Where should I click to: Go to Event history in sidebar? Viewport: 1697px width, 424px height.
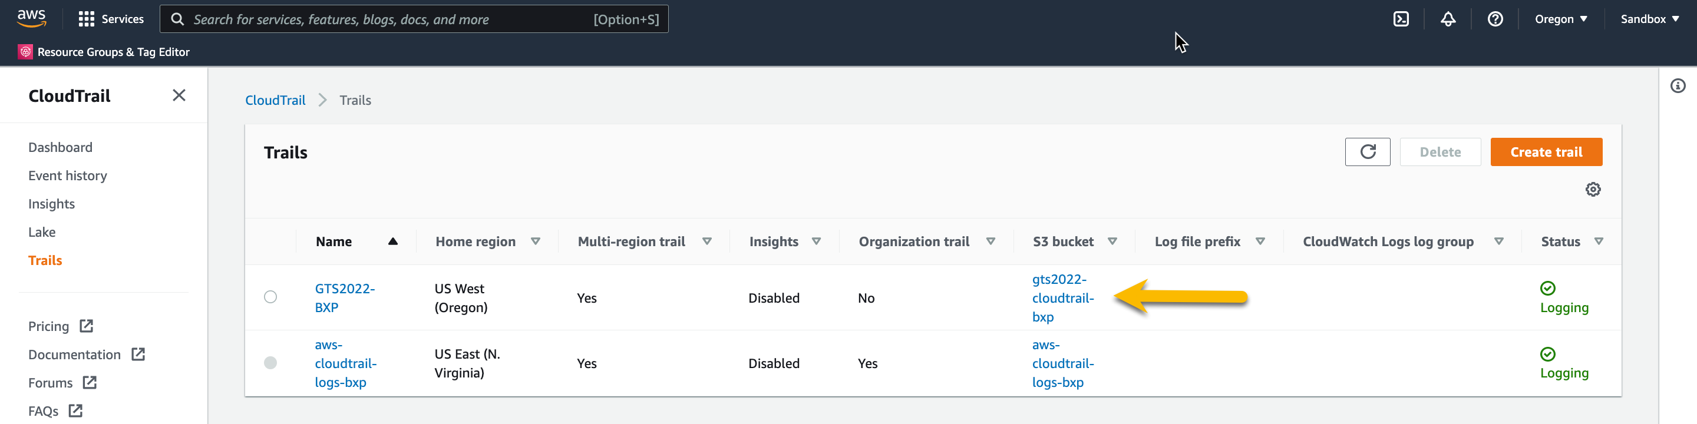[67, 176]
